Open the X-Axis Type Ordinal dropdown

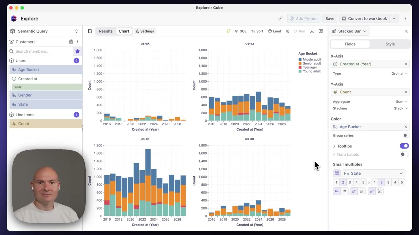[x=399, y=73]
